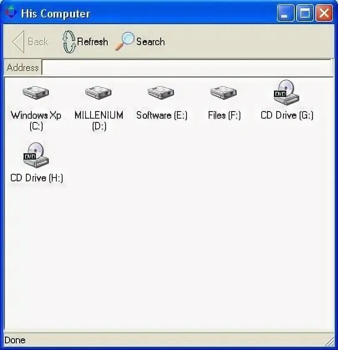The height and width of the screenshot is (350, 338).
Task: Click the app logo in title bar
Action: pos(10,13)
